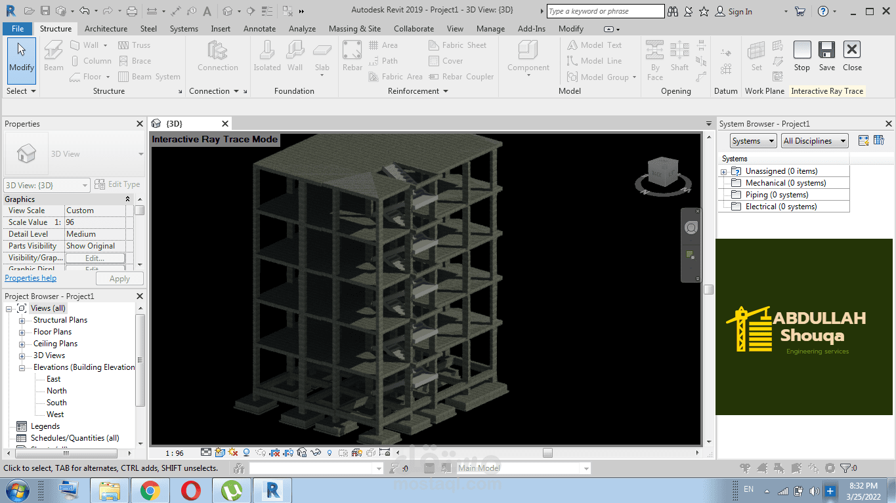This screenshot has width=896, height=503.
Task: Collapse the Views (all) tree node
Action: (10, 308)
